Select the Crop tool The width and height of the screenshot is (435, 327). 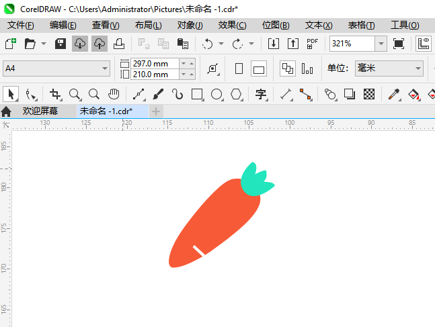click(55, 94)
